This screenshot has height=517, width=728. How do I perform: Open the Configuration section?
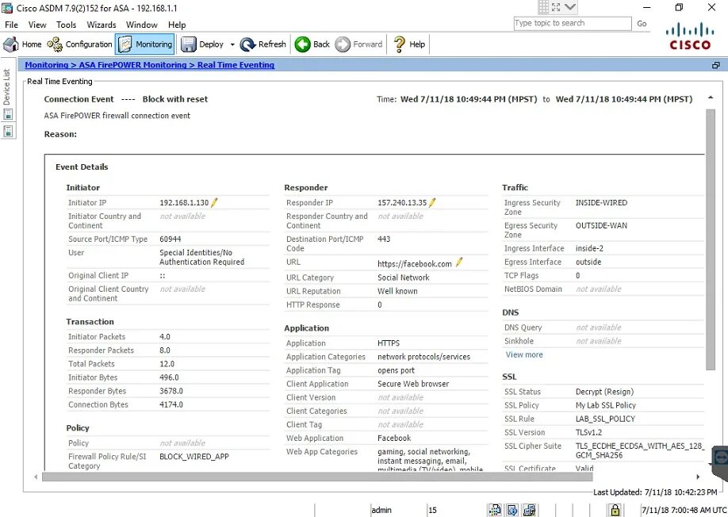pos(79,44)
